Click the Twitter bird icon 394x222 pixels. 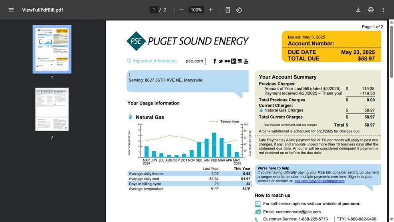pos(221,61)
